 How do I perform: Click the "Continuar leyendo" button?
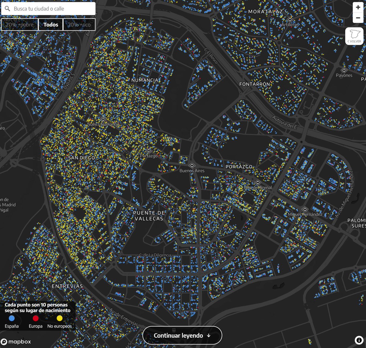(182, 335)
